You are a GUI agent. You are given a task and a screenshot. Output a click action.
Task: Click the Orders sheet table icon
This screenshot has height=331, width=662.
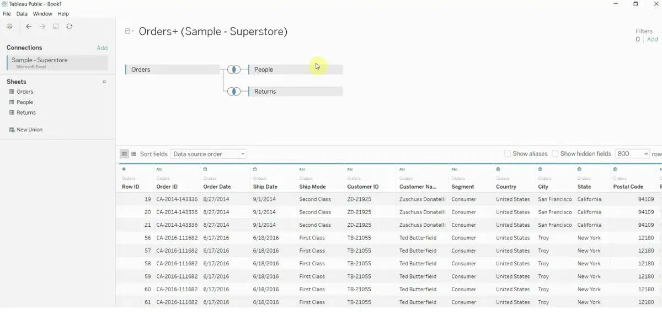pyautogui.click(x=12, y=92)
